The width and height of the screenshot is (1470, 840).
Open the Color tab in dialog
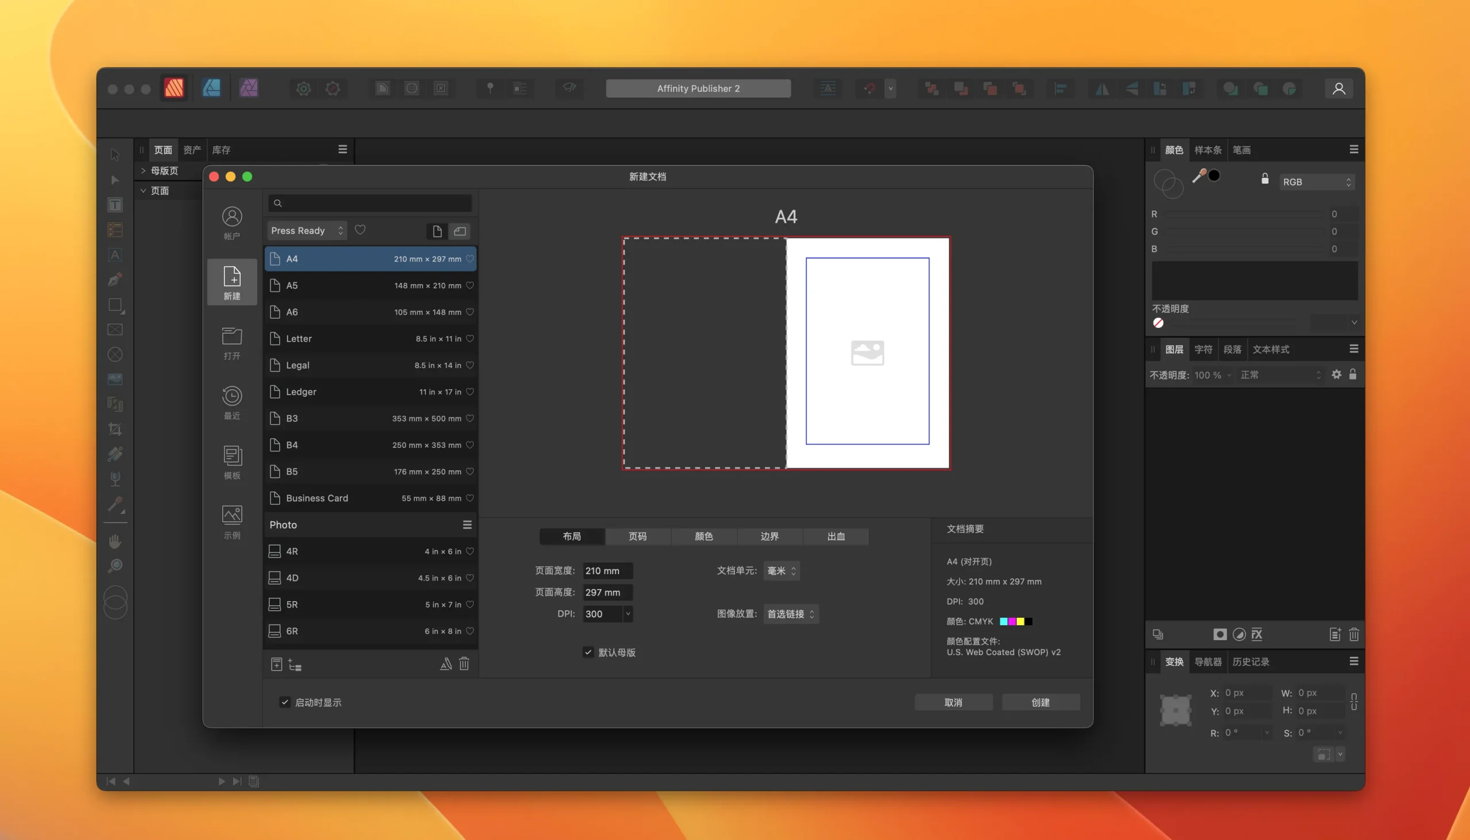coord(703,536)
